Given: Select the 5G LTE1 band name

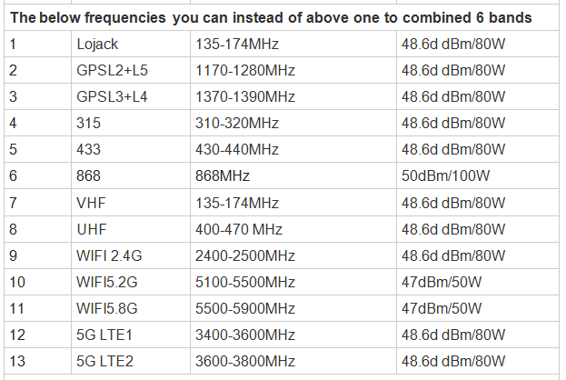Looking at the screenshot, I should tap(104, 335).
